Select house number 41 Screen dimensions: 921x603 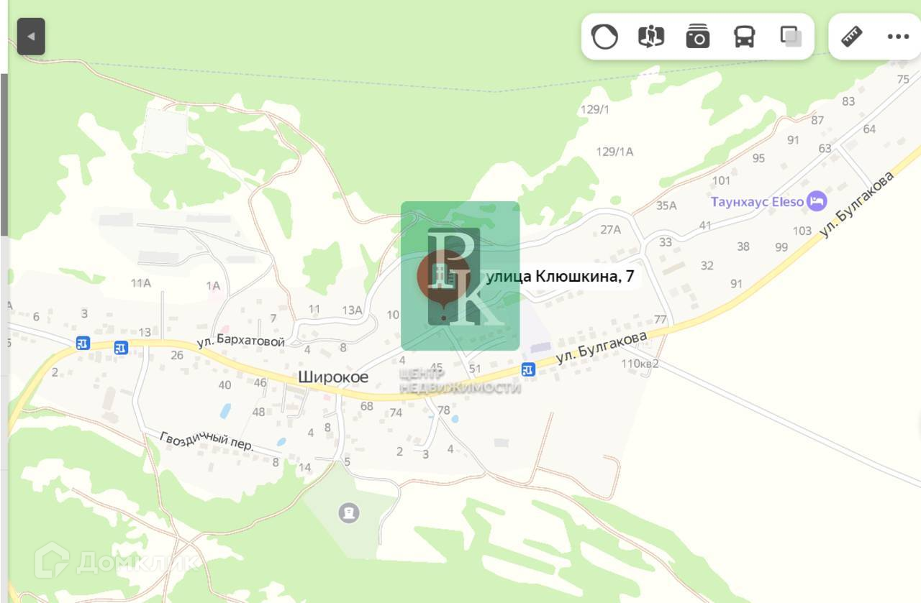(x=704, y=225)
